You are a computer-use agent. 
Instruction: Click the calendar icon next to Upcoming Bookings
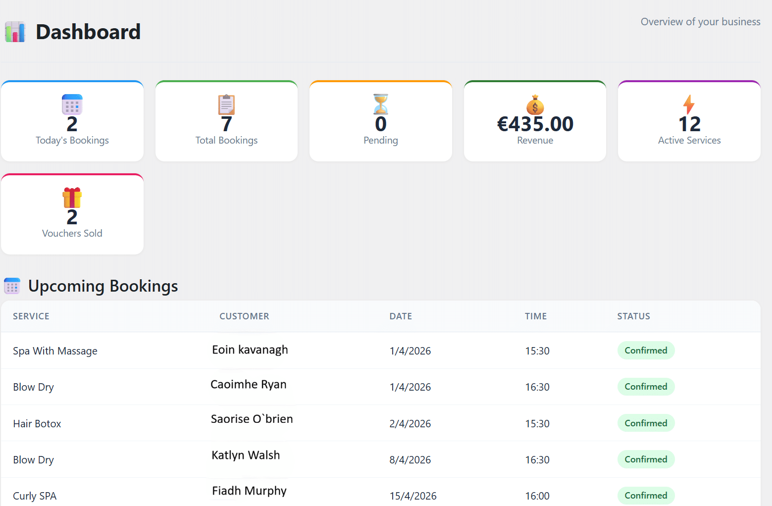12,286
